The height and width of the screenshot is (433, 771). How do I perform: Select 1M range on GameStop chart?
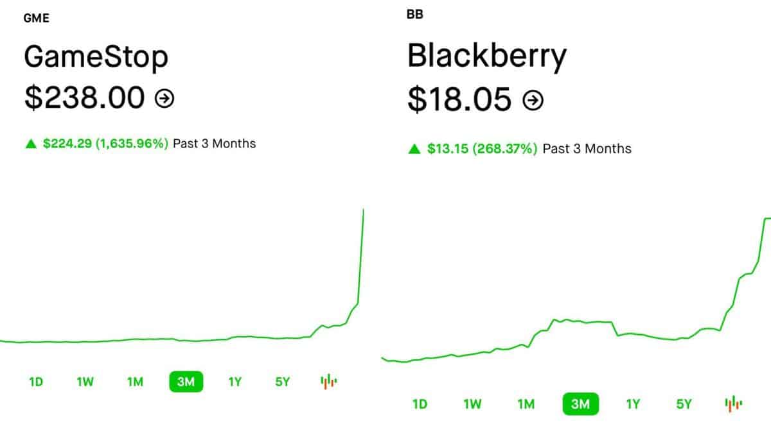(135, 382)
